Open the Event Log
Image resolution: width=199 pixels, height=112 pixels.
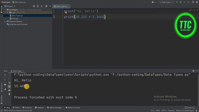click(x=189, y=108)
